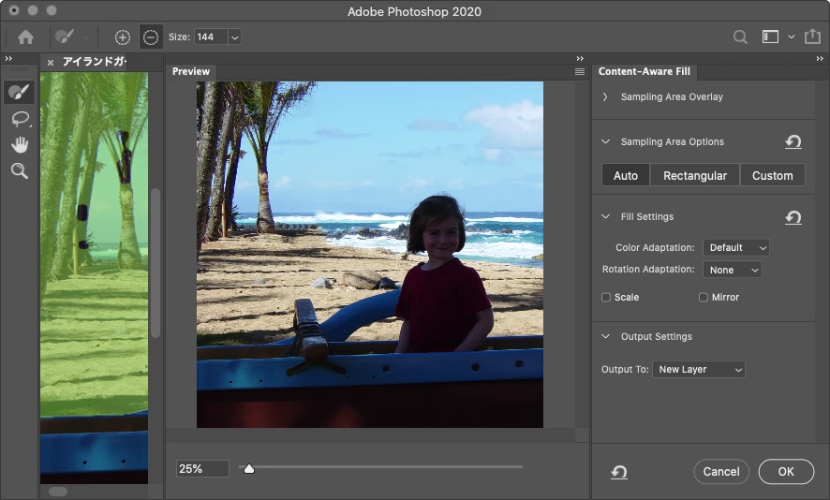The height and width of the screenshot is (500, 830).
Task: Expand the Sampling Area Overlay section
Action: [x=605, y=96]
